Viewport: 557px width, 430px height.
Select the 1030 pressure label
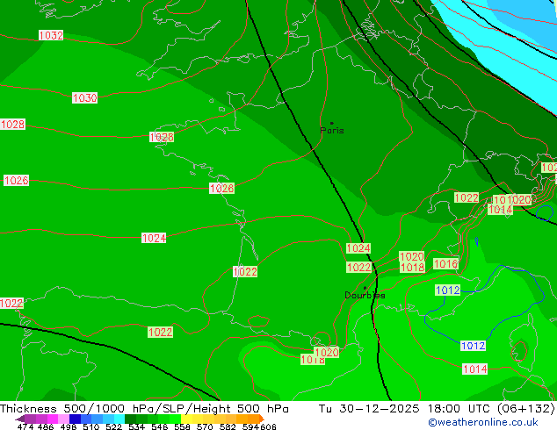(x=84, y=97)
